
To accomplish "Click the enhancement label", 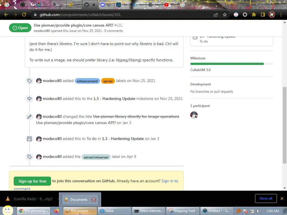I will click(x=87, y=81).
